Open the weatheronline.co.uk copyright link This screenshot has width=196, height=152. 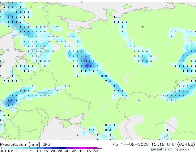point(170,149)
